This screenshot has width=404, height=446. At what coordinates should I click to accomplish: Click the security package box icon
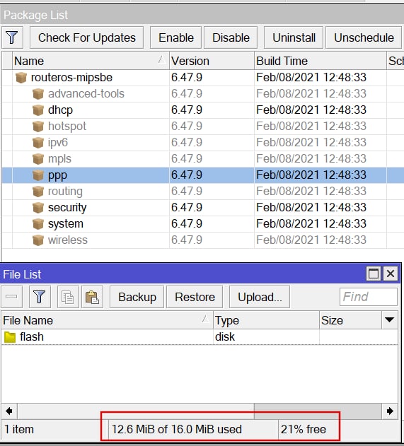[x=38, y=207]
